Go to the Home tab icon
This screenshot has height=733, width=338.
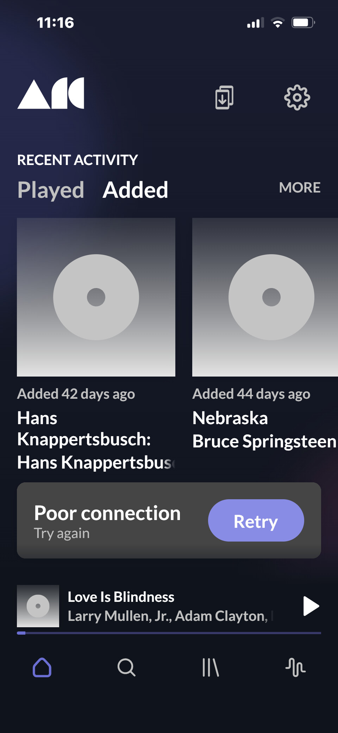pos(42,667)
